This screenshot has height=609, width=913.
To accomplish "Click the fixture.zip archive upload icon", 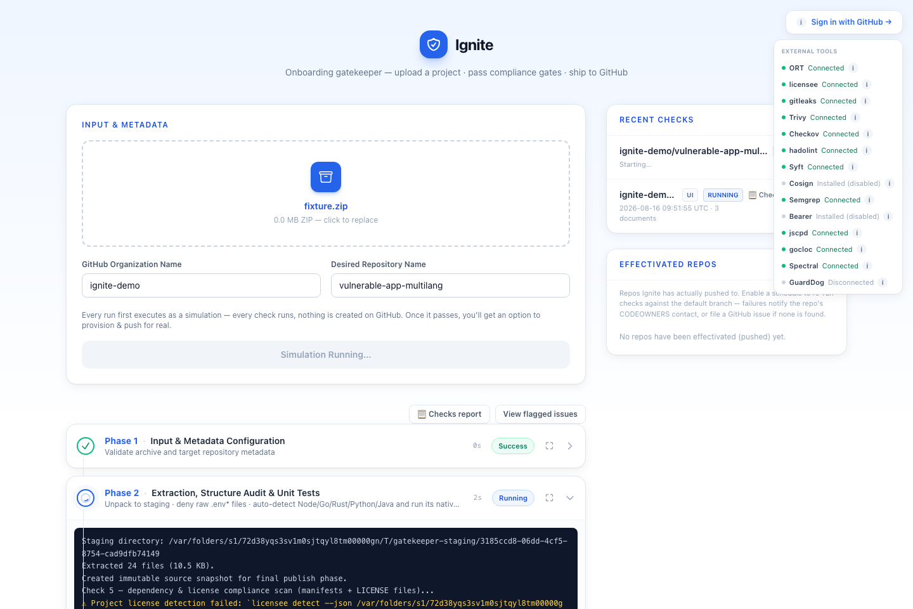I will pyautogui.click(x=326, y=177).
